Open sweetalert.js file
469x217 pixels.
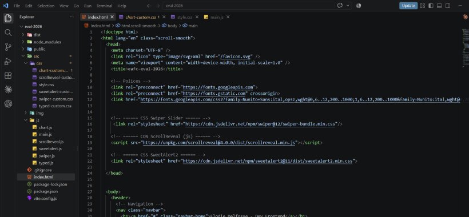[50, 148]
